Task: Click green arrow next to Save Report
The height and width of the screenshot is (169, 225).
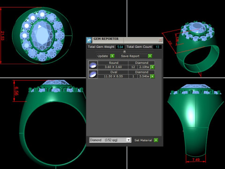Action: click(150, 56)
